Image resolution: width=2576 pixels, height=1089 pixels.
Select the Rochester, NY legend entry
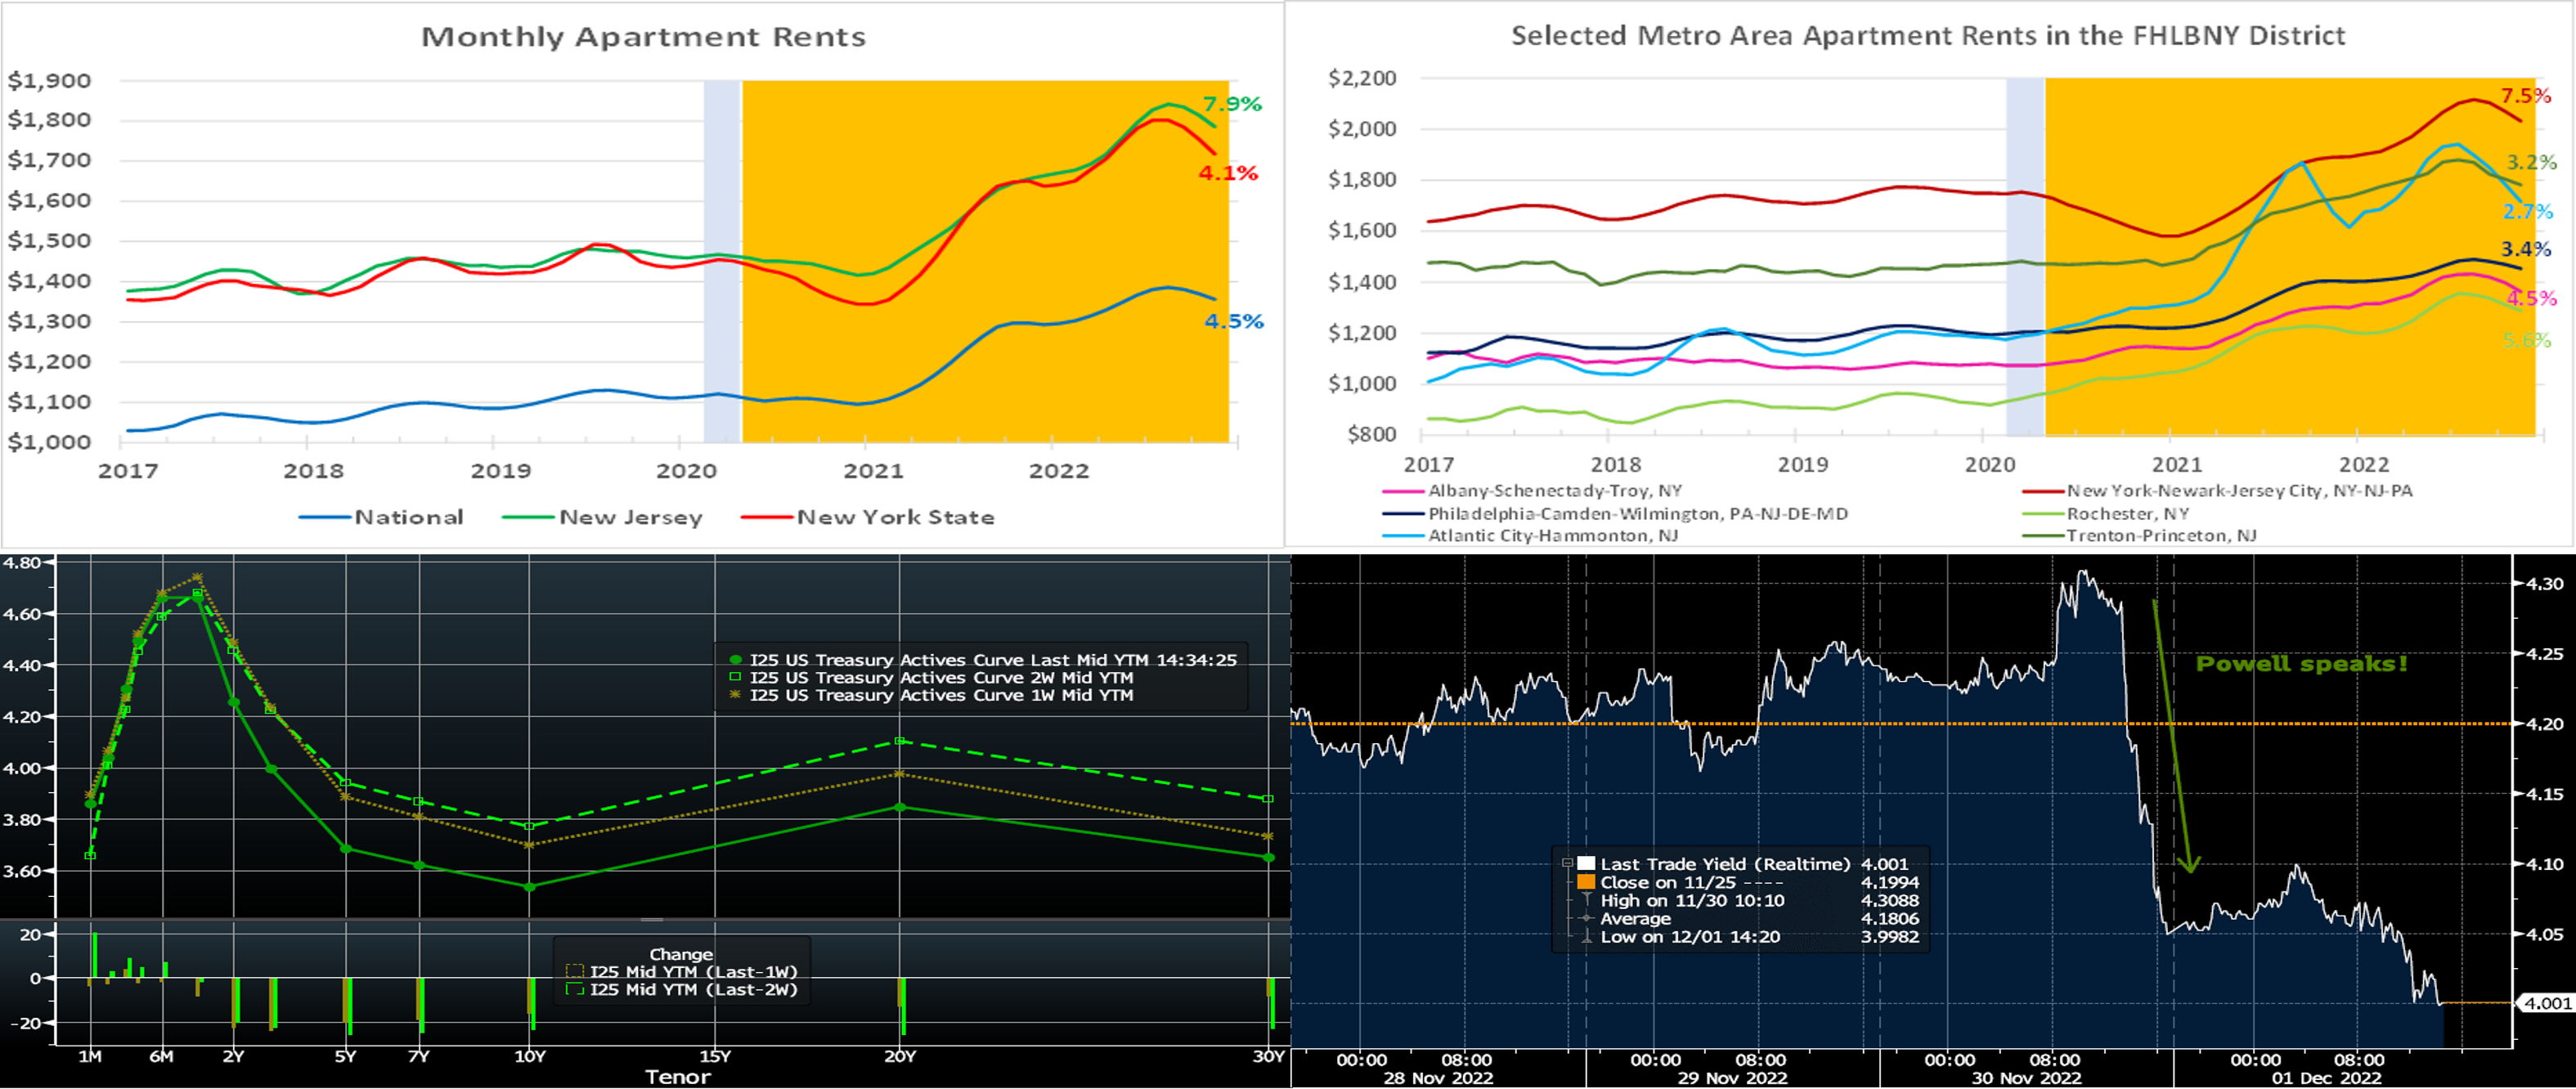(2127, 514)
